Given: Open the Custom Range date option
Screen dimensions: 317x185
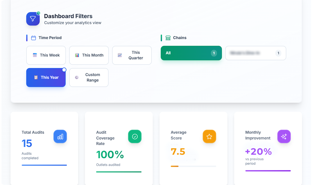Looking at the screenshot, I should coord(89,77).
